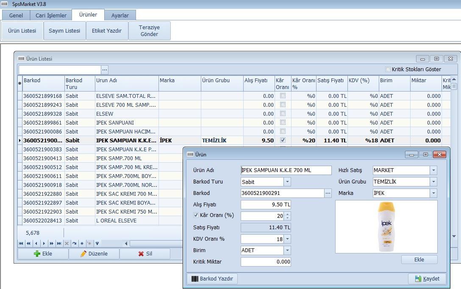Enable Kritik Stokları Göster checkbox
Viewport: 461px width, 289px height.
pyautogui.click(x=388, y=69)
